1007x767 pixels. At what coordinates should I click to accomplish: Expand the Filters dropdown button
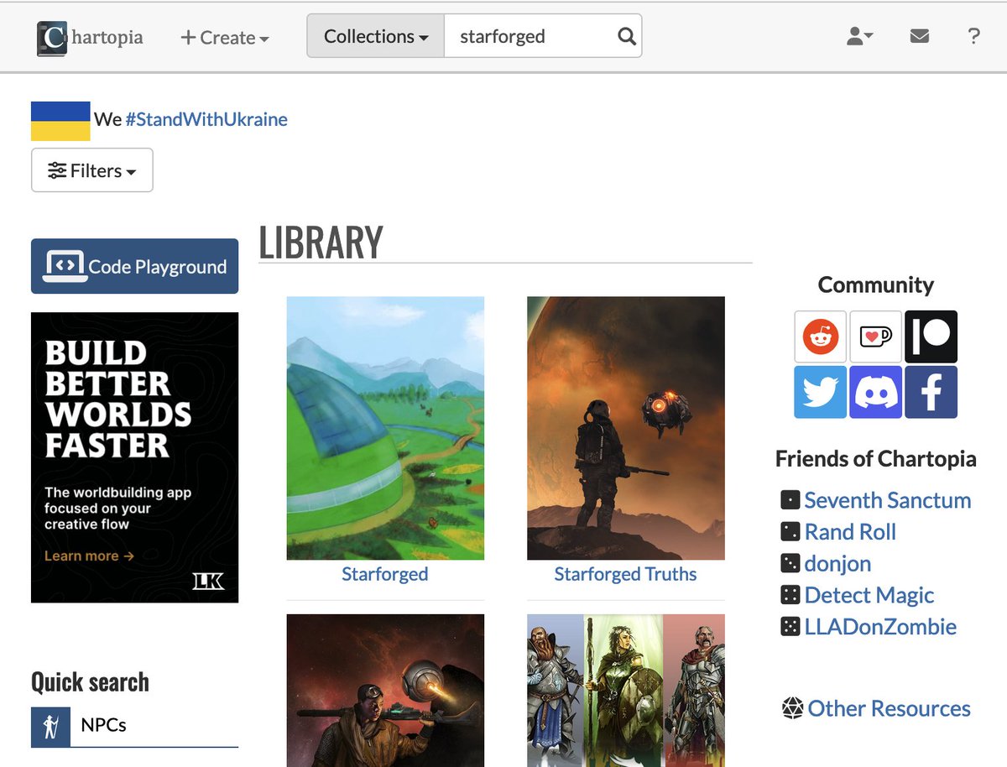[92, 170]
